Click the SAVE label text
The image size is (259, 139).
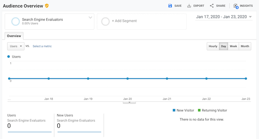[178, 6]
